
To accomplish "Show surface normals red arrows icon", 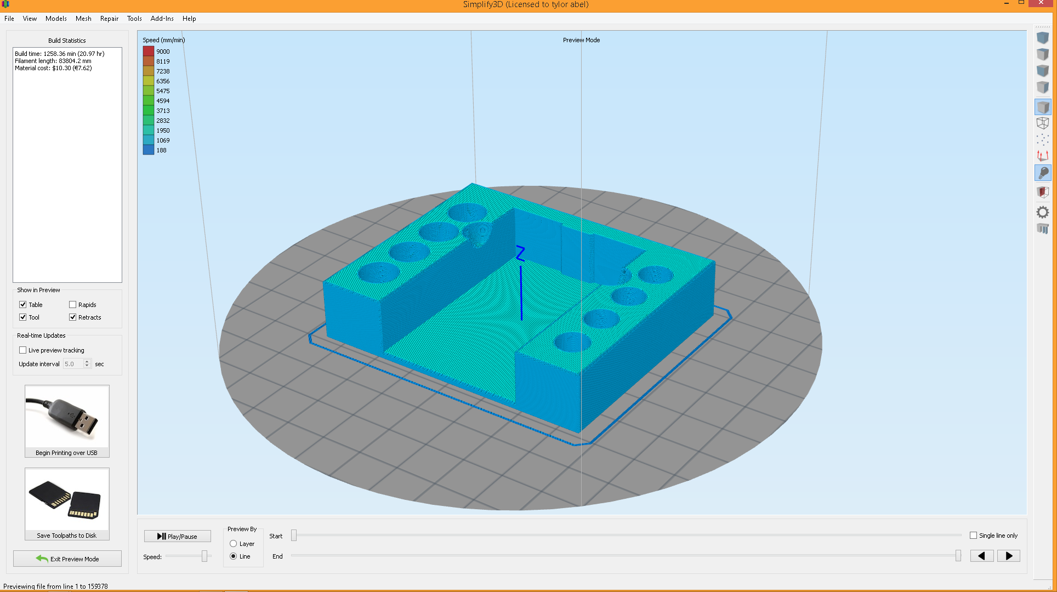I will click(1042, 156).
